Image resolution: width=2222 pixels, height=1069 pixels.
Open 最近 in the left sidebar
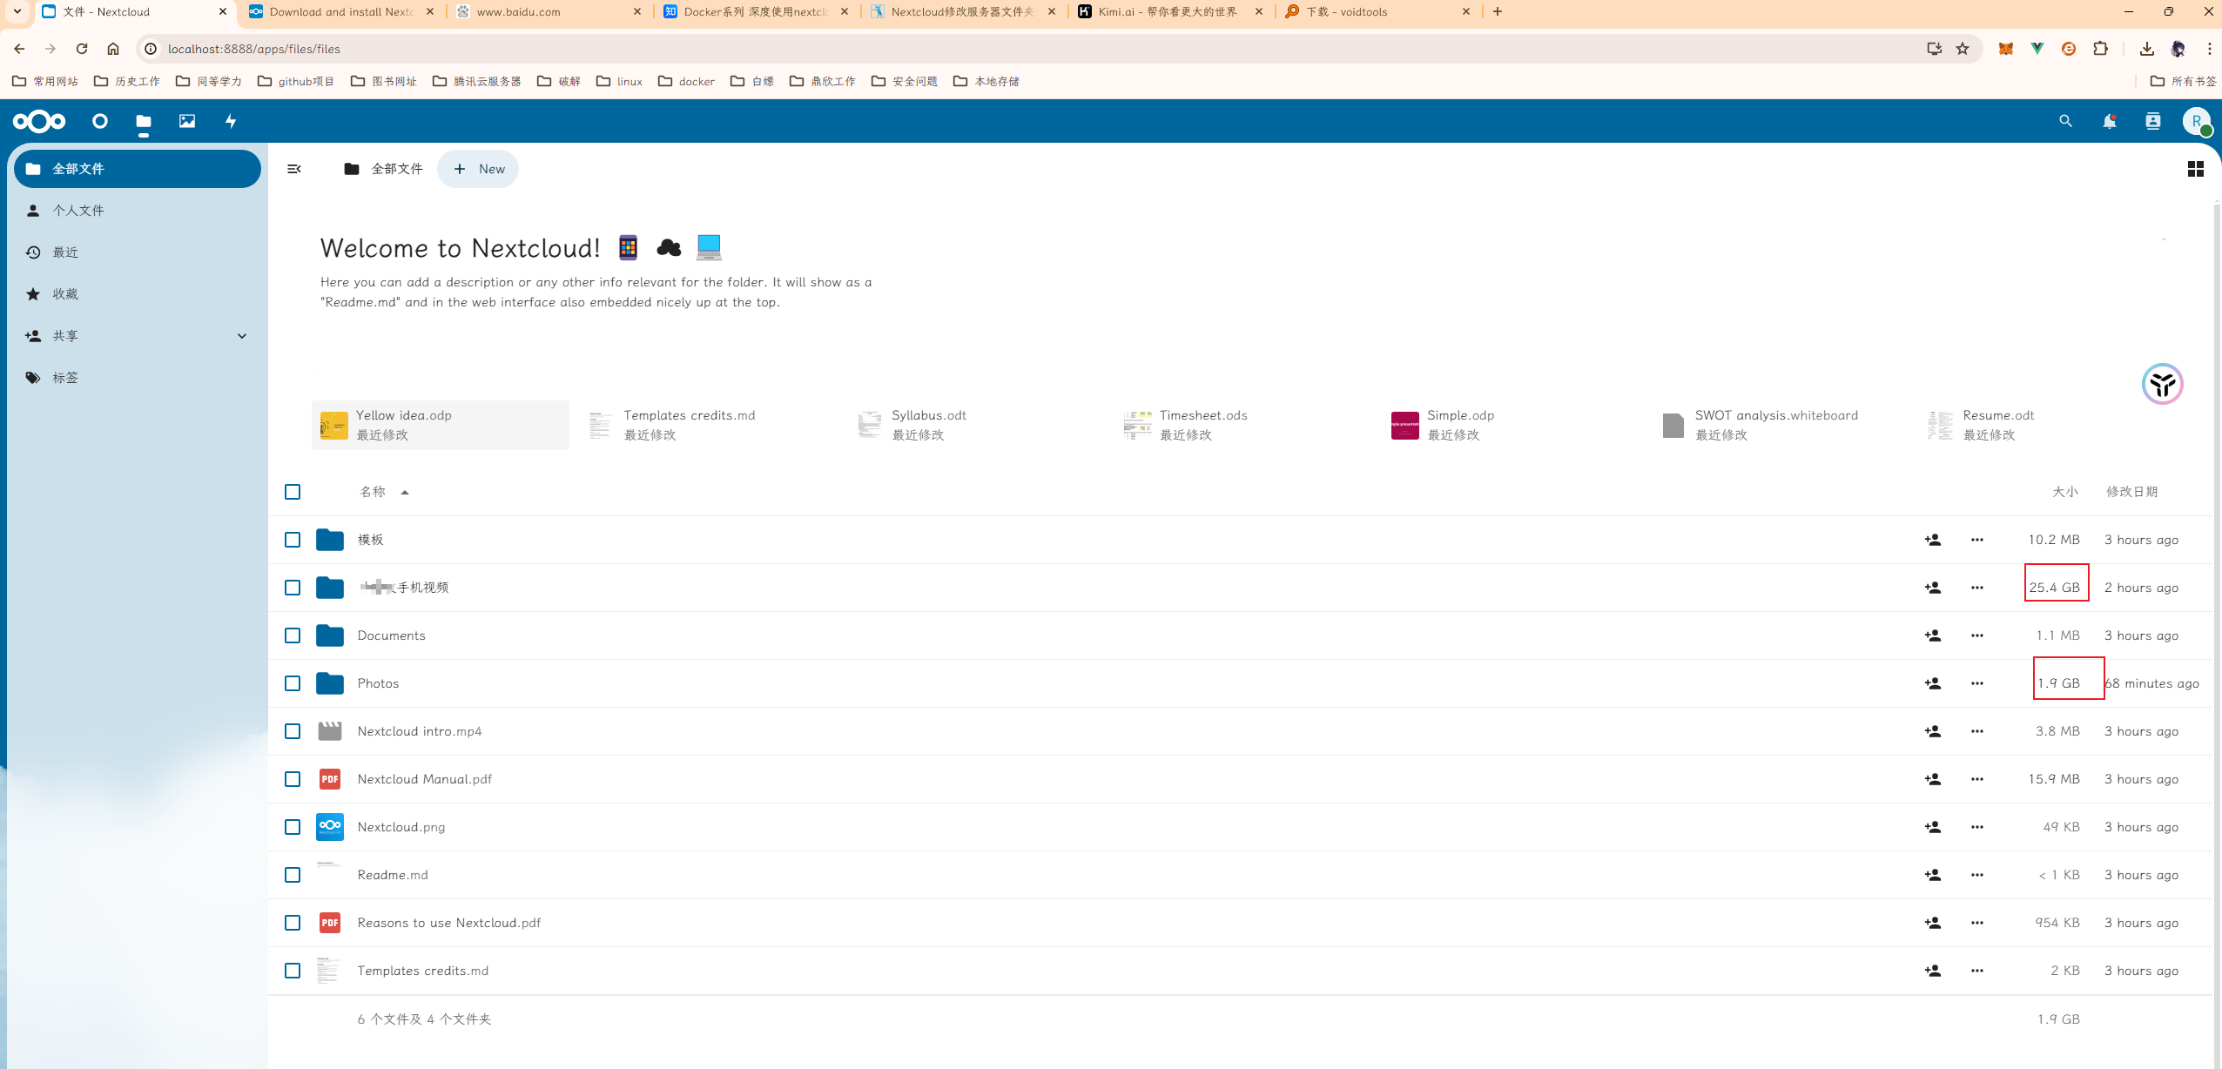(64, 252)
